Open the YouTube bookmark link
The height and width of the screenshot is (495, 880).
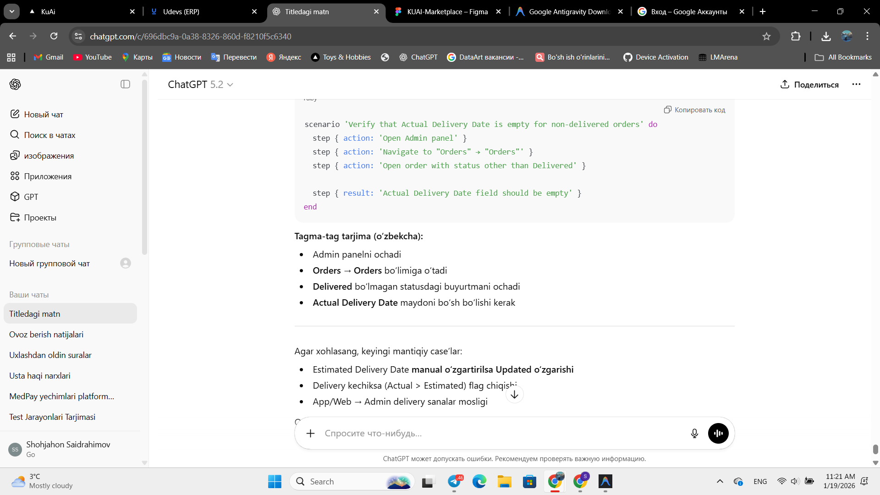click(x=93, y=57)
